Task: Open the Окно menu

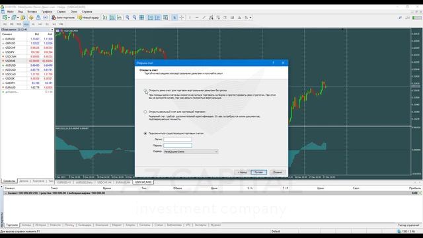Action: point(73,12)
